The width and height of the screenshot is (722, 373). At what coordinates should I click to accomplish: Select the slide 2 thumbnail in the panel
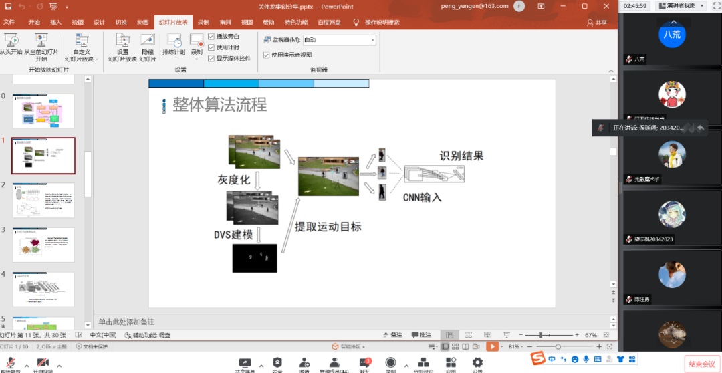[x=44, y=201]
